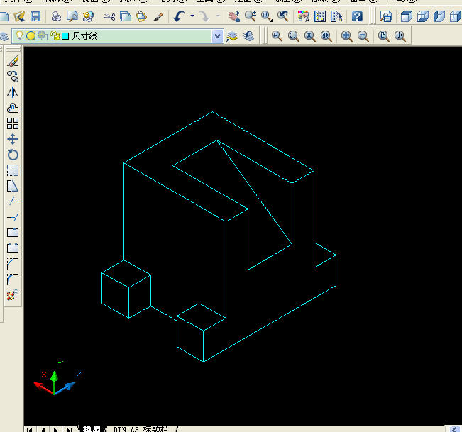462x432 pixels.
Task: Undo the last action
Action: [179, 16]
